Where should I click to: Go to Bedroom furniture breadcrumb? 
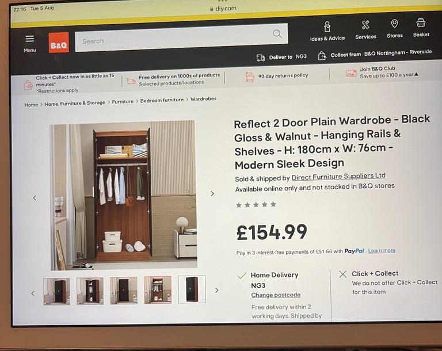pyautogui.click(x=162, y=100)
